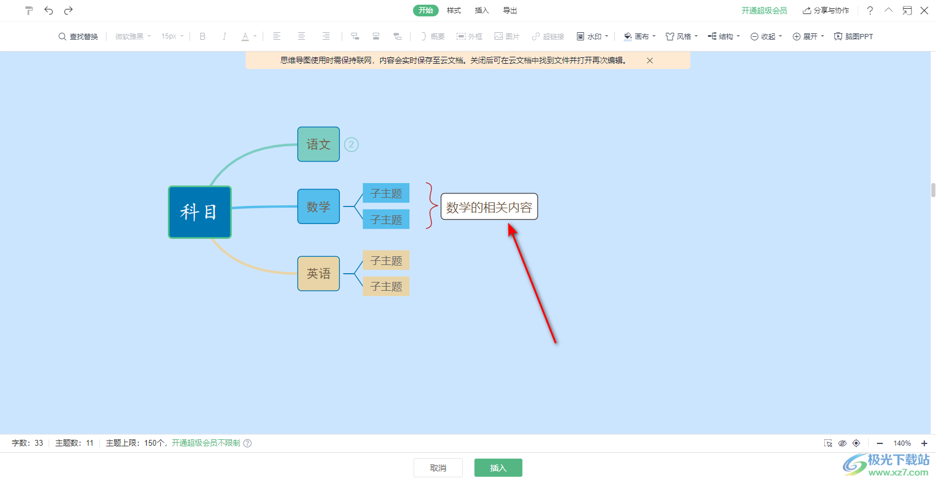Dismiss the network notice banner
Image resolution: width=936 pixels, height=482 pixels.
650,60
